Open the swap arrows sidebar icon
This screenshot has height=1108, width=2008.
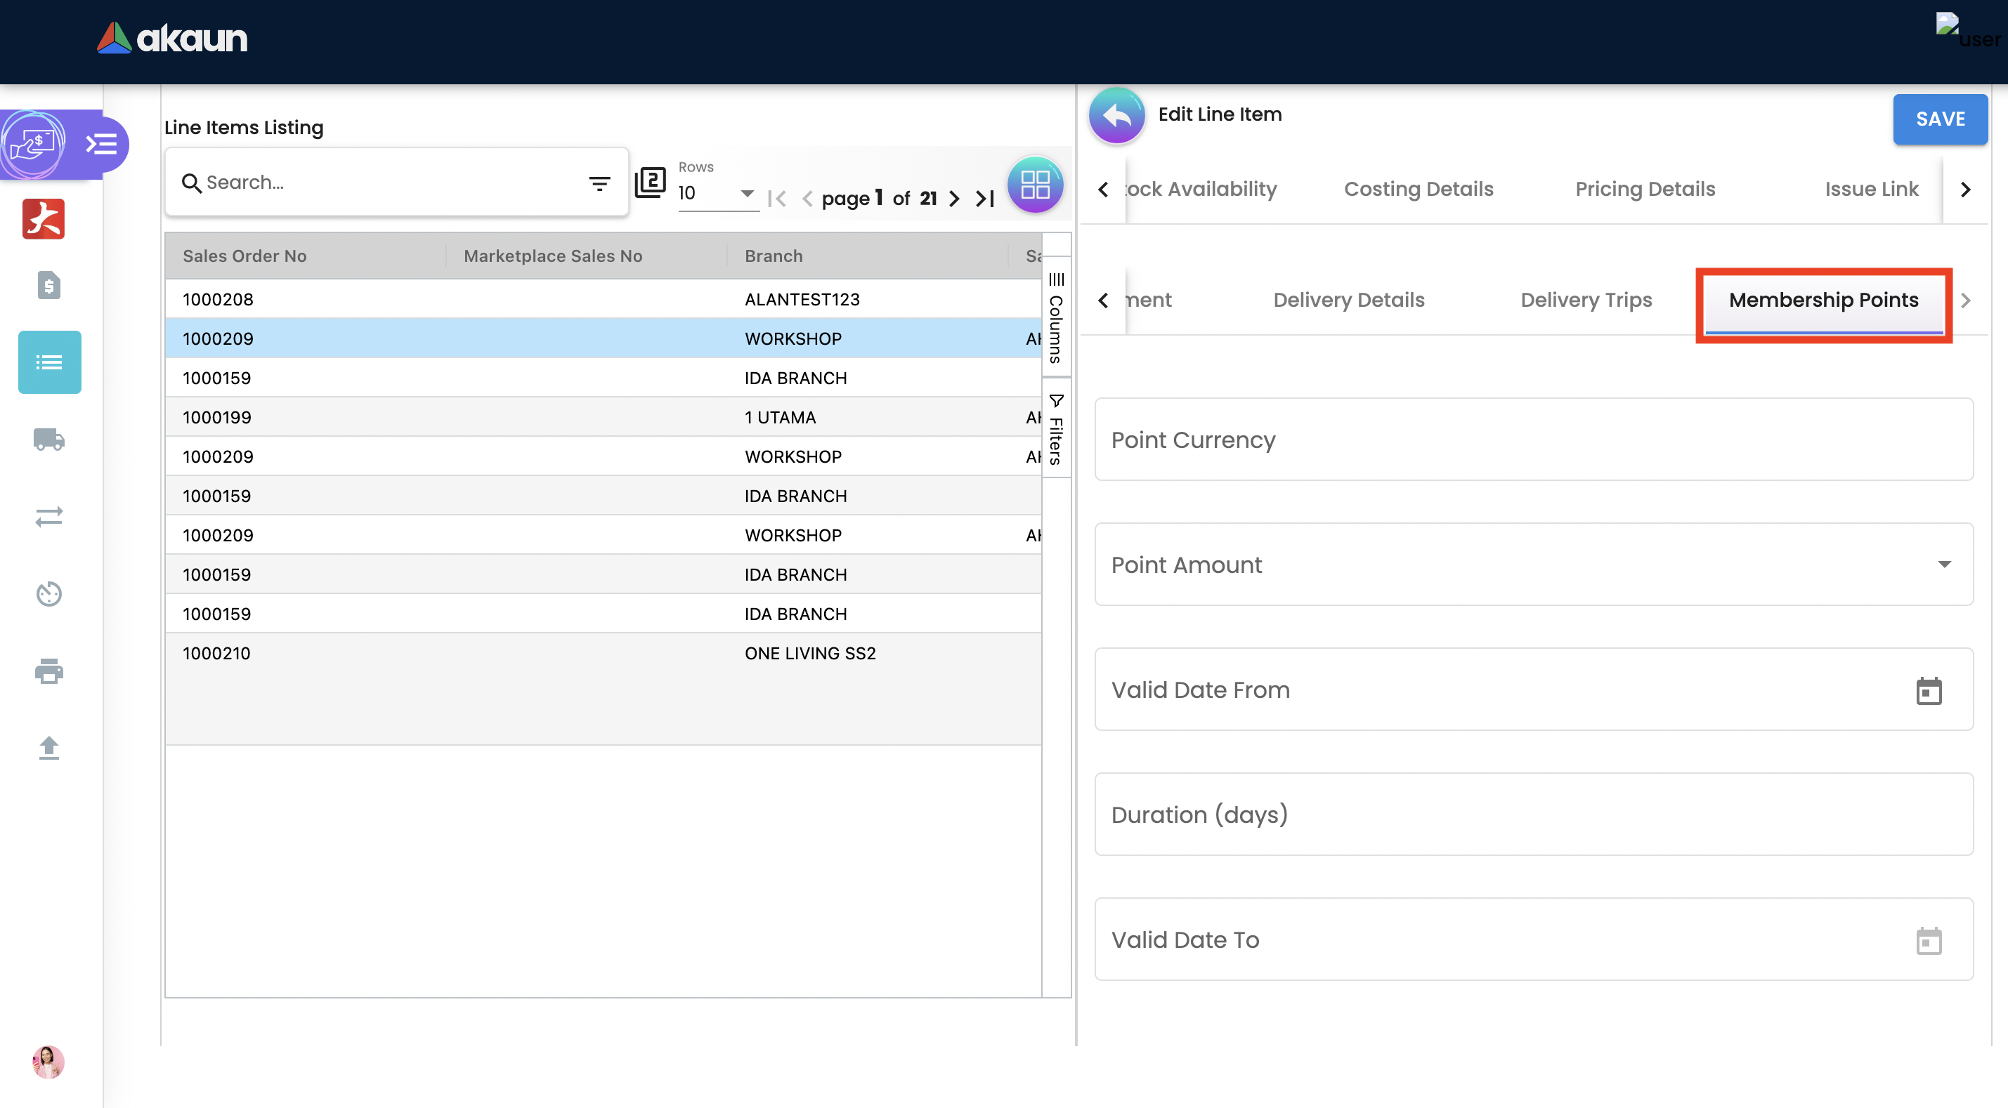click(49, 517)
